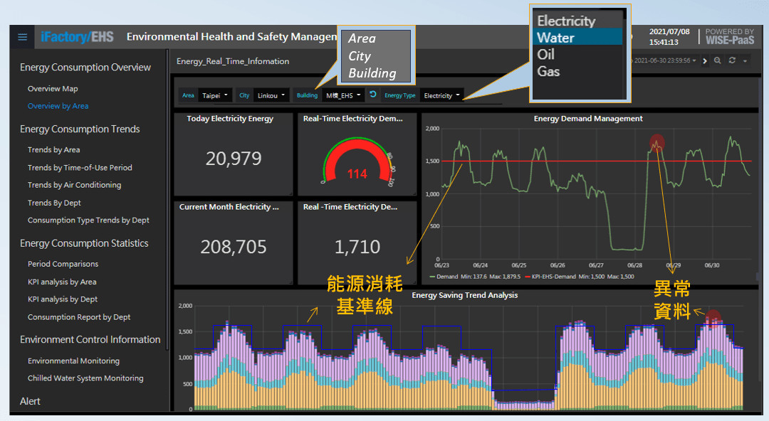
Task: Click the Energy Saving Trend Analysis panel title
Action: pyautogui.click(x=464, y=295)
